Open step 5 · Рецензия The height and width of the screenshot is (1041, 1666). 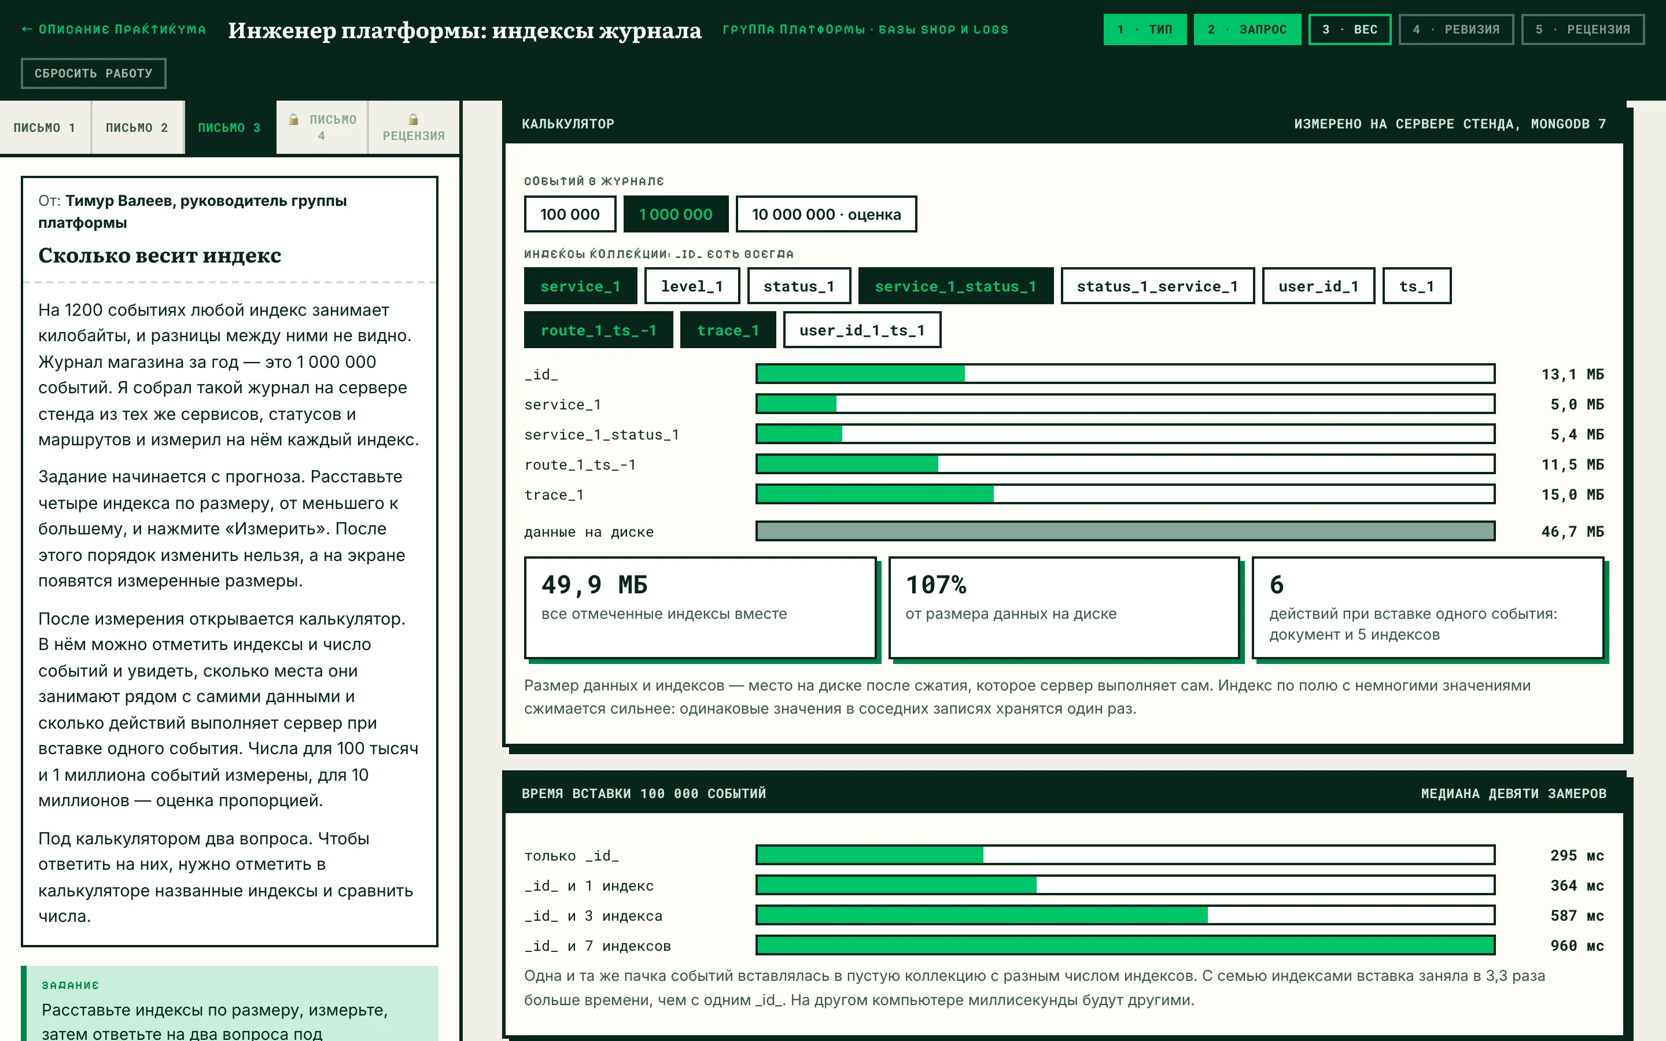pos(1583,29)
